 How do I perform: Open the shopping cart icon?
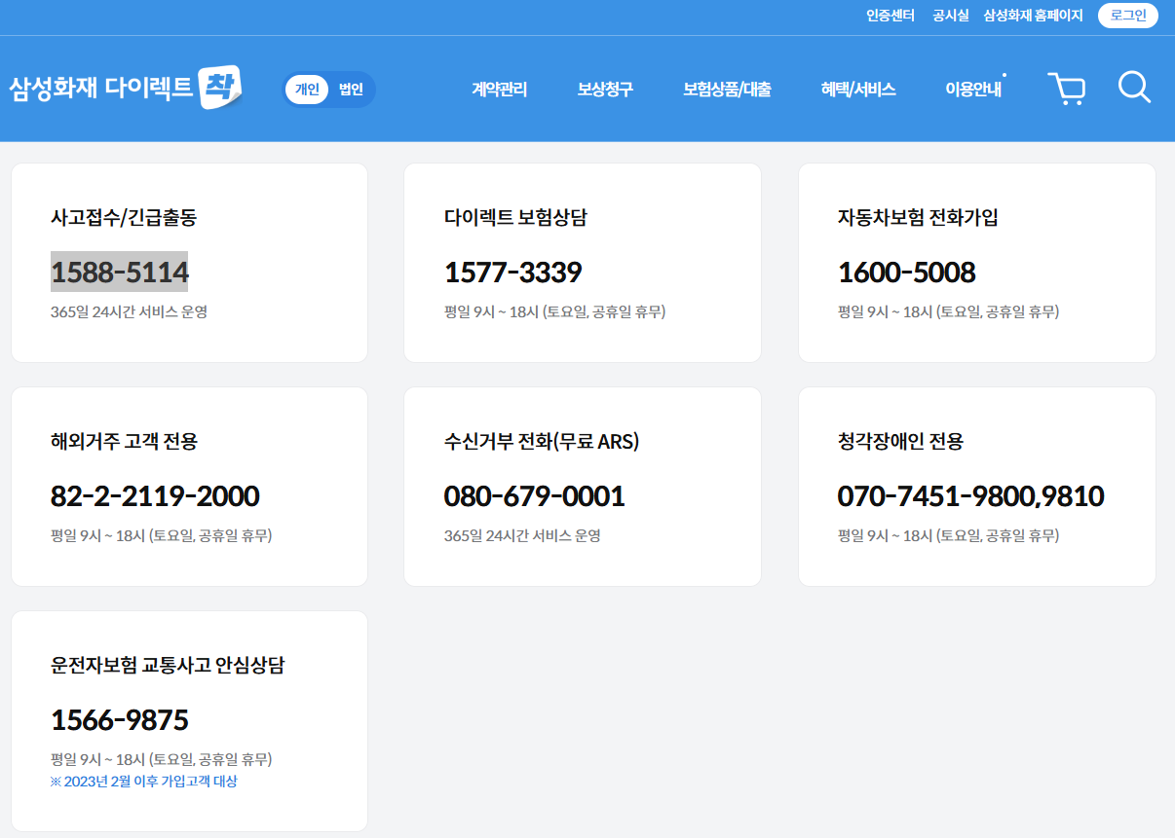(x=1067, y=89)
